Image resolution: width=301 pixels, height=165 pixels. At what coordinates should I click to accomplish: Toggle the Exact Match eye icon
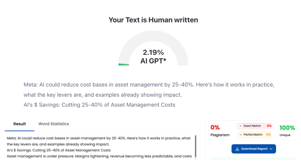click(240, 126)
